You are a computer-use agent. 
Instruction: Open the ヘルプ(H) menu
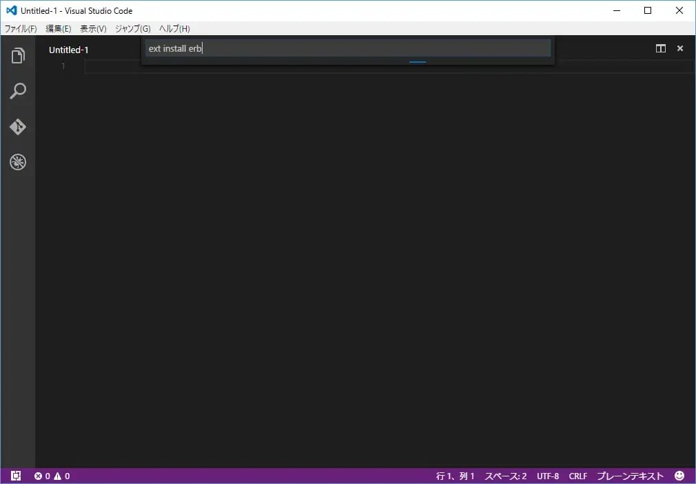174,28
